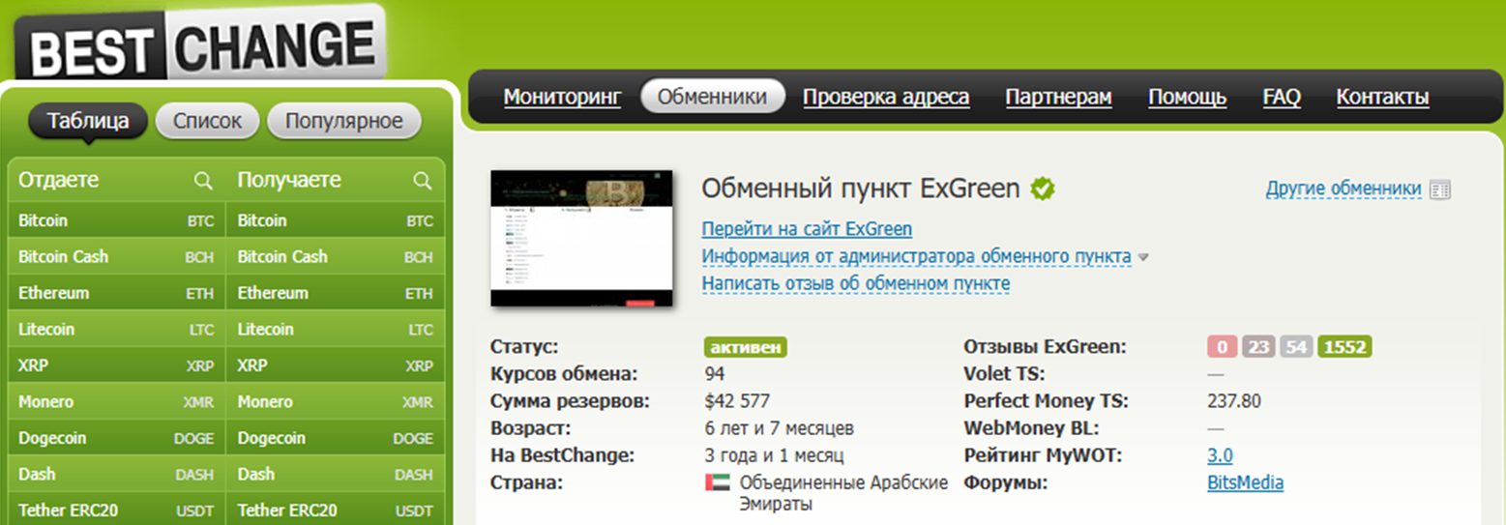Select Bitcoin Cash in the Получаете column

point(336,257)
